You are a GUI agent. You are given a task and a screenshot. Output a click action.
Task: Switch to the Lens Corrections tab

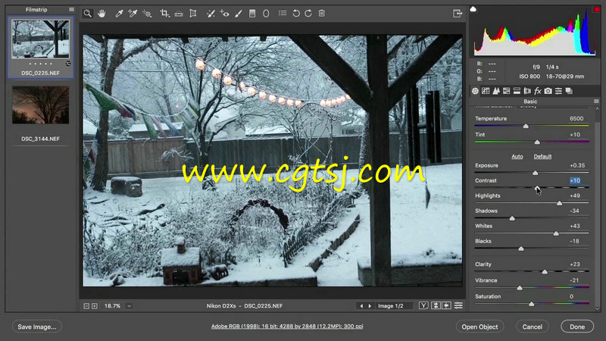527,91
